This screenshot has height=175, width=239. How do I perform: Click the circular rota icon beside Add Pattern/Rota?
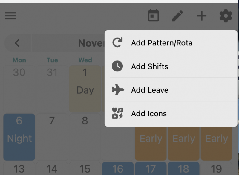click(x=117, y=43)
